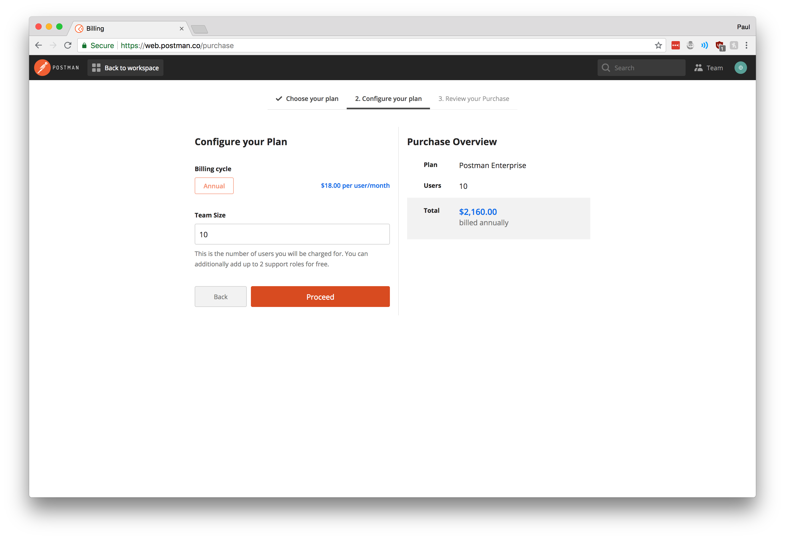This screenshot has height=539, width=785.
Task: Close the Billing browser tab
Action: pyautogui.click(x=181, y=29)
